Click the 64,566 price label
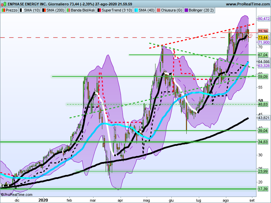Screen dimensions: 271x203 [x=264, y=62]
